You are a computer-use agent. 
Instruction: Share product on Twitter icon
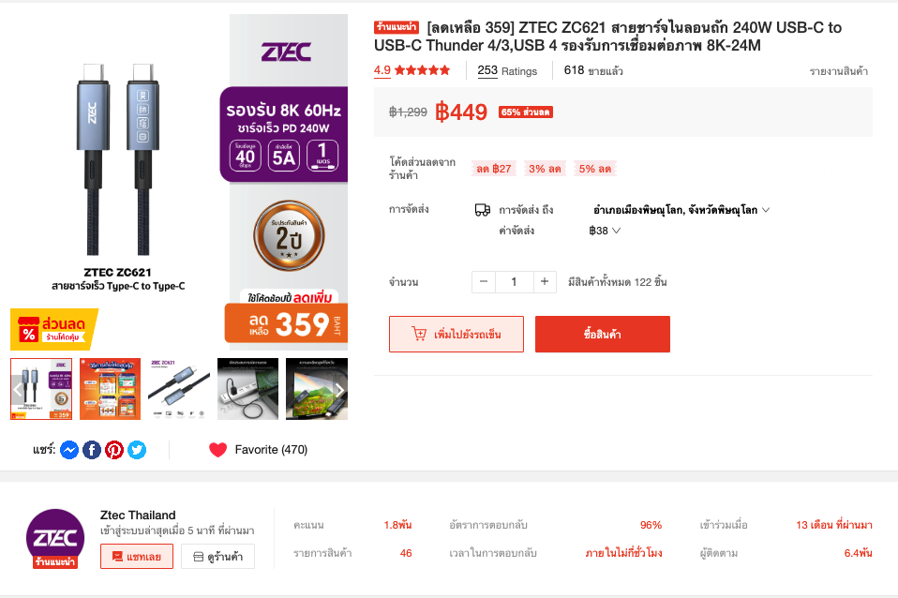[x=137, y=450]
